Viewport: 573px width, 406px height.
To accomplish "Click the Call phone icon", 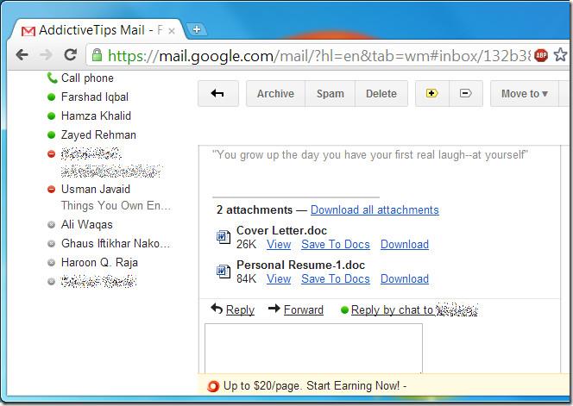I will 52,78.
